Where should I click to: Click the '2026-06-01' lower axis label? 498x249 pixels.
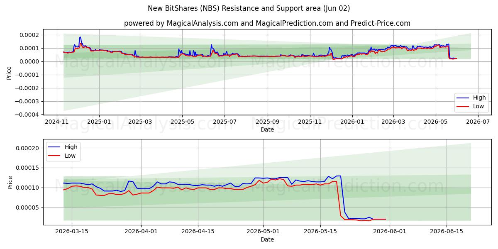pos(389,232)
